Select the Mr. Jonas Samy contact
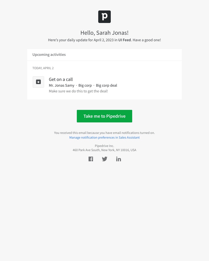This screenshot has width=209, height=261. point(62,85)
